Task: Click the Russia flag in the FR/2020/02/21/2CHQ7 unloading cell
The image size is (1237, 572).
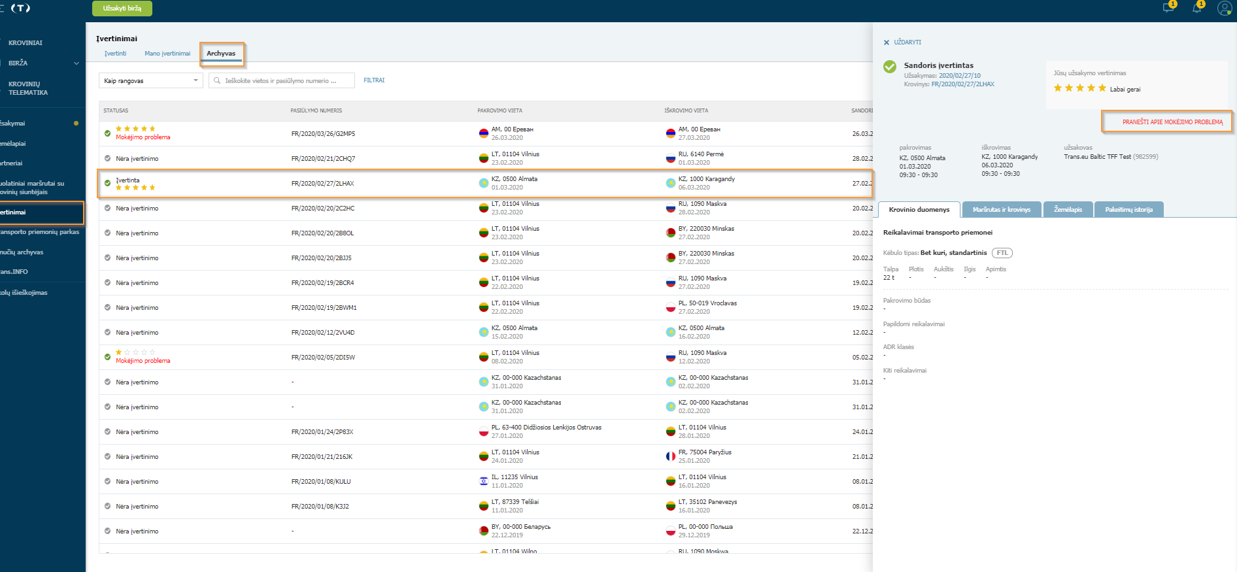Action: pyautogui.click(x=671, y=158)
